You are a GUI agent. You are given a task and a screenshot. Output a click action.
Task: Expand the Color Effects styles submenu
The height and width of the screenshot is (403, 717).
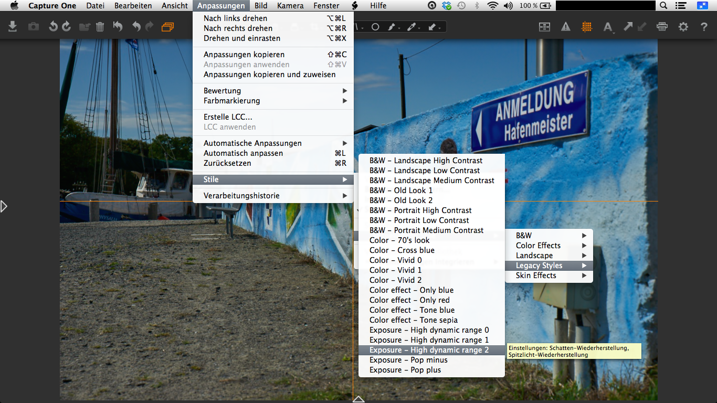coord(549,246)
